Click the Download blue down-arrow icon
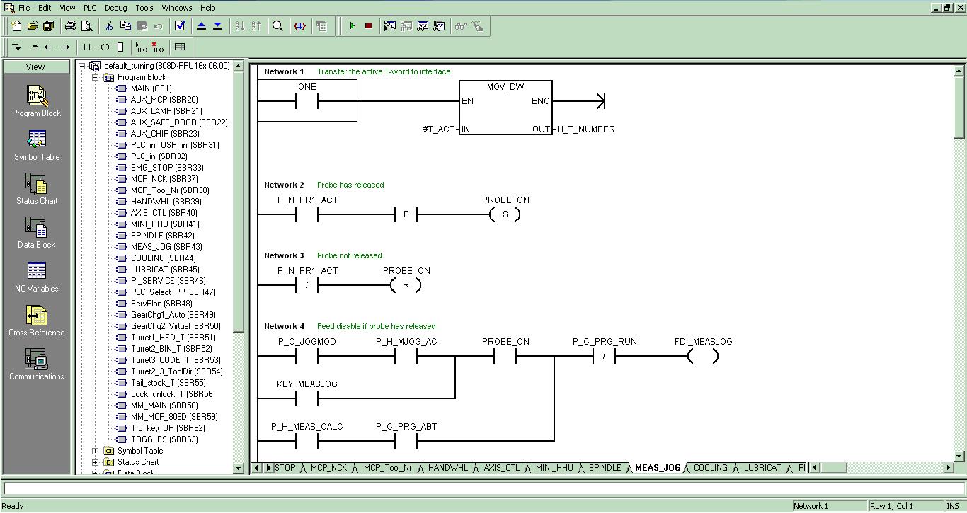This screenshot has width=967, height=513. [x=217, y=26]
